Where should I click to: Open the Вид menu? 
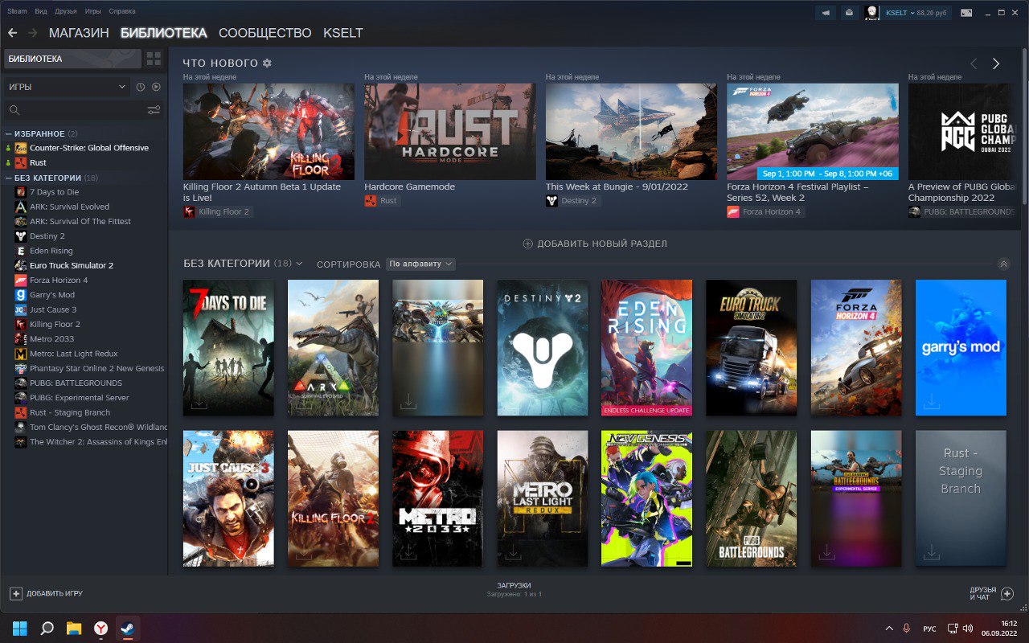(x=41, y=12)
